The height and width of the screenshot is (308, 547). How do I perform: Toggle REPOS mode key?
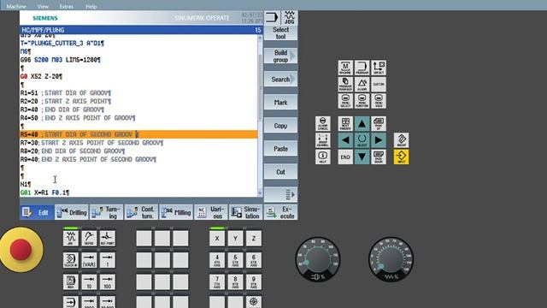tap(89, 238)
